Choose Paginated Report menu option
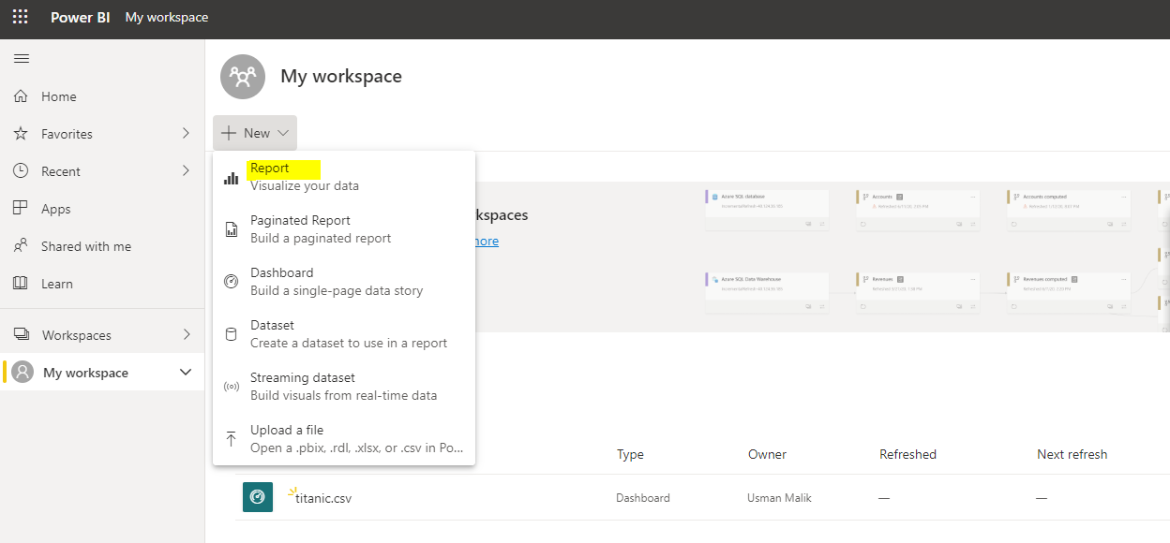Image resolution: width=1170 pixels, height=543 pixels. (300, 221)
